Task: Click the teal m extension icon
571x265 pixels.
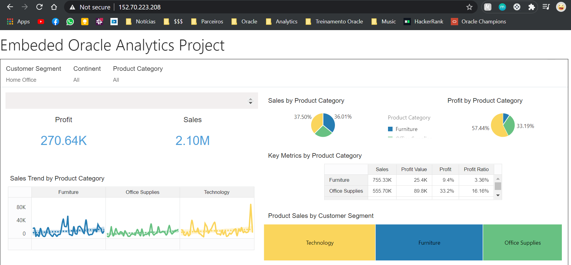Action: click(x=502, y=7)
